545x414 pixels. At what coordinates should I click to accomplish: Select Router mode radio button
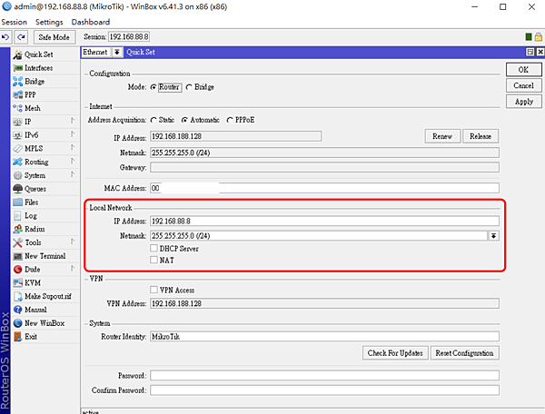click(x=154, y=87)
